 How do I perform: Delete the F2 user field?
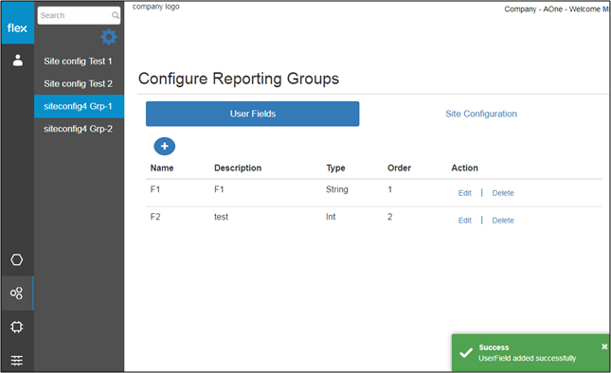coord(503,221)
